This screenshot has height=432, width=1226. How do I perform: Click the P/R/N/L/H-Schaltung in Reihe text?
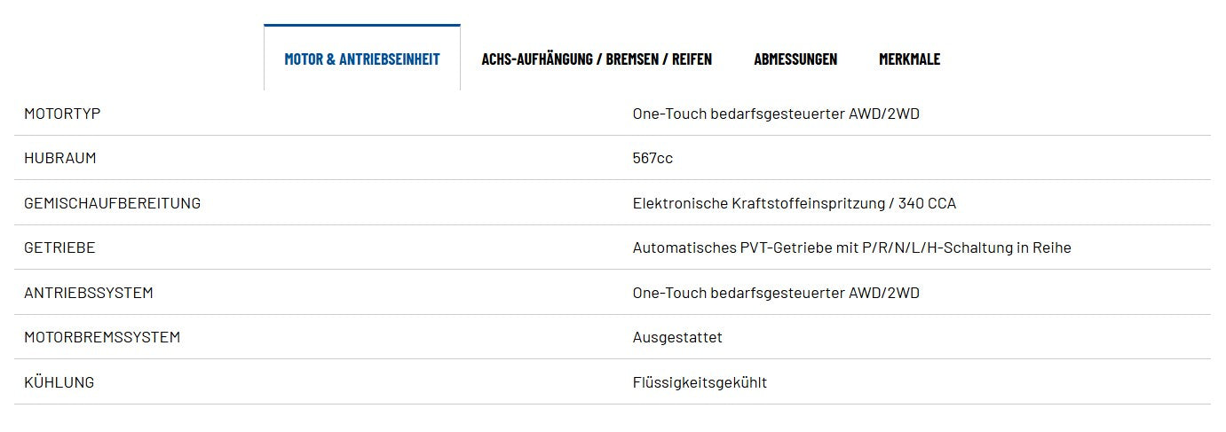[x=967, y=247]
